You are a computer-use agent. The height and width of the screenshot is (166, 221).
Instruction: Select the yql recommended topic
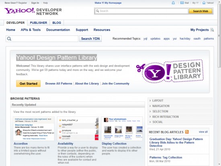point(145,39)
